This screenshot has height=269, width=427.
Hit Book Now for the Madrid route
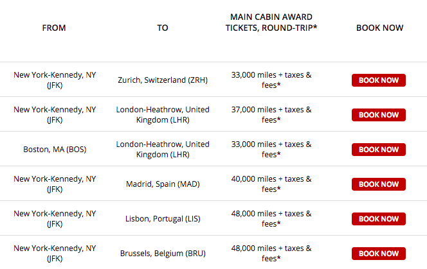pos(379,184)
